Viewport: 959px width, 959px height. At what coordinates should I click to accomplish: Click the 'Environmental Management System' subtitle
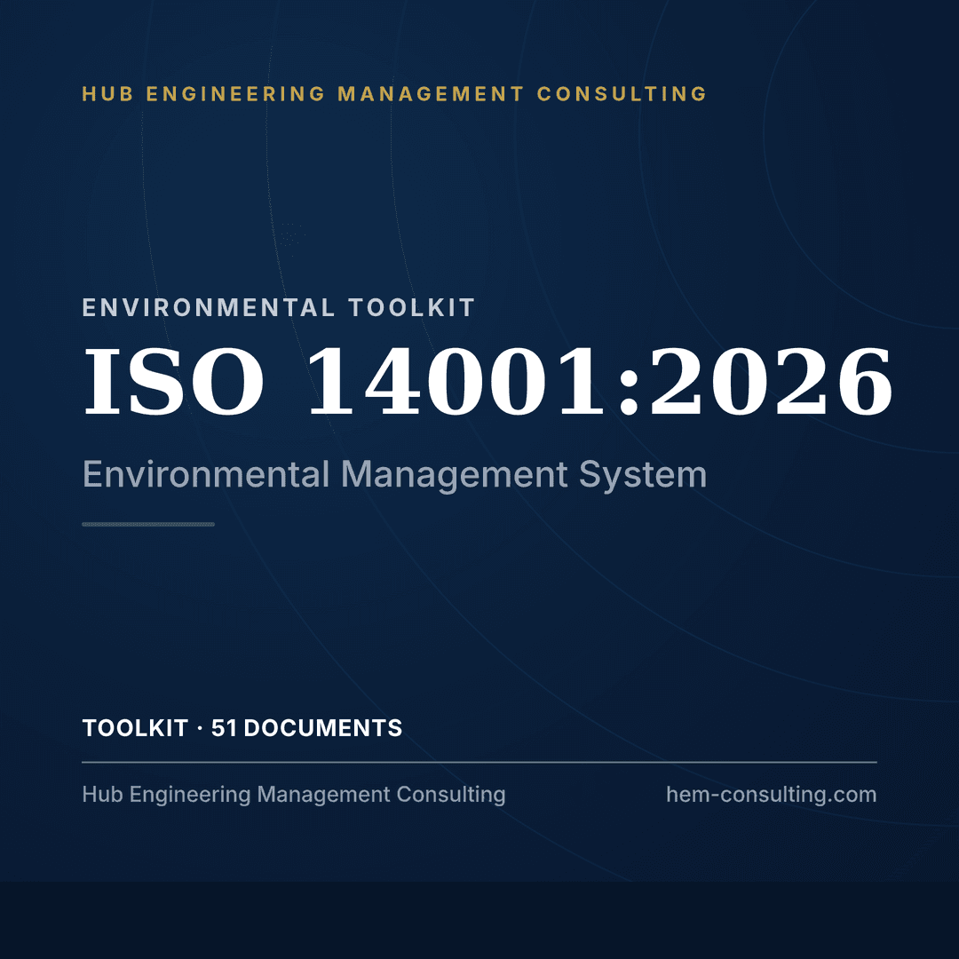coord(394,475)
